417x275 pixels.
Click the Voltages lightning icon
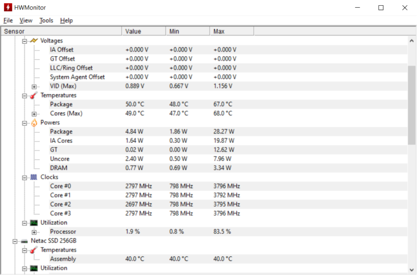click(33, 40)
